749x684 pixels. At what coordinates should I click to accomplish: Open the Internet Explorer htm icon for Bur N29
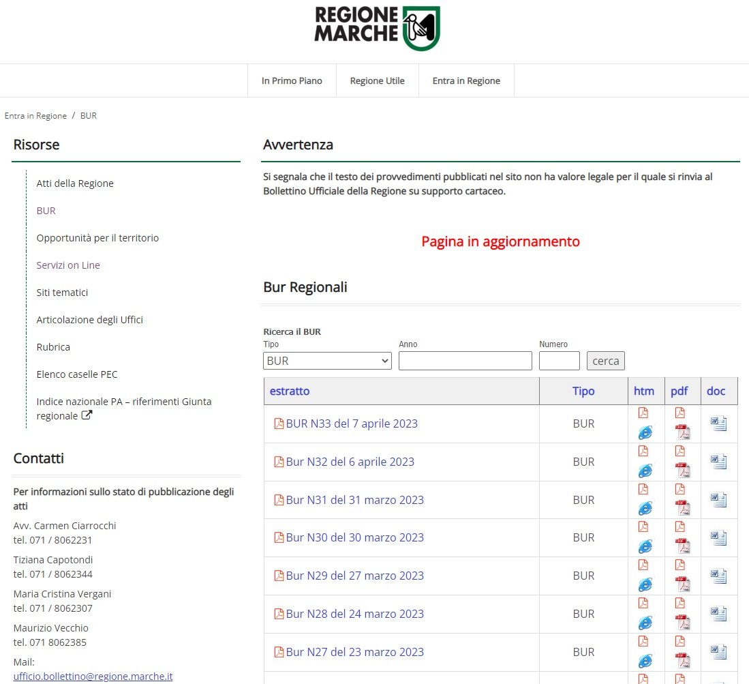(x=645, y=584)
